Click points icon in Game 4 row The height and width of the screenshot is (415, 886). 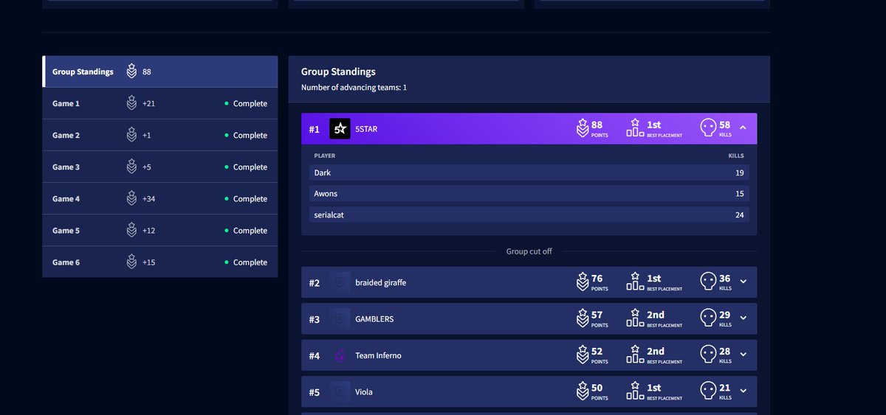(x=131, y=198)
